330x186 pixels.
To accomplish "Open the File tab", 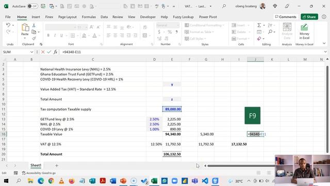I will coord(8,17).
